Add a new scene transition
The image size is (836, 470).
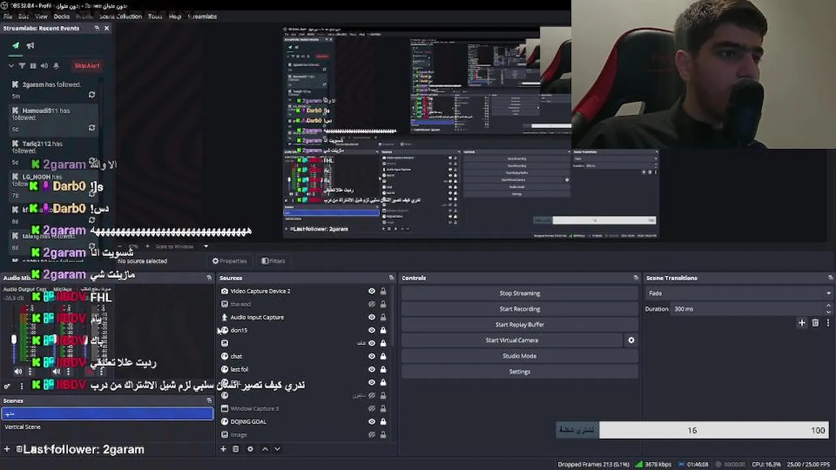(802, 322)
